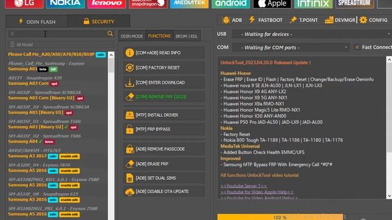392x220 pixels.
Task: Select Samsung A5 2016 under SM-A510F_U8
Action: 43,200
